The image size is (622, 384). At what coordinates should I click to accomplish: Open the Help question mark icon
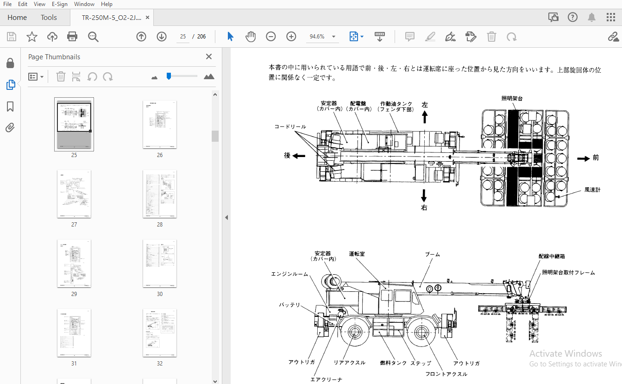(573, 17)
